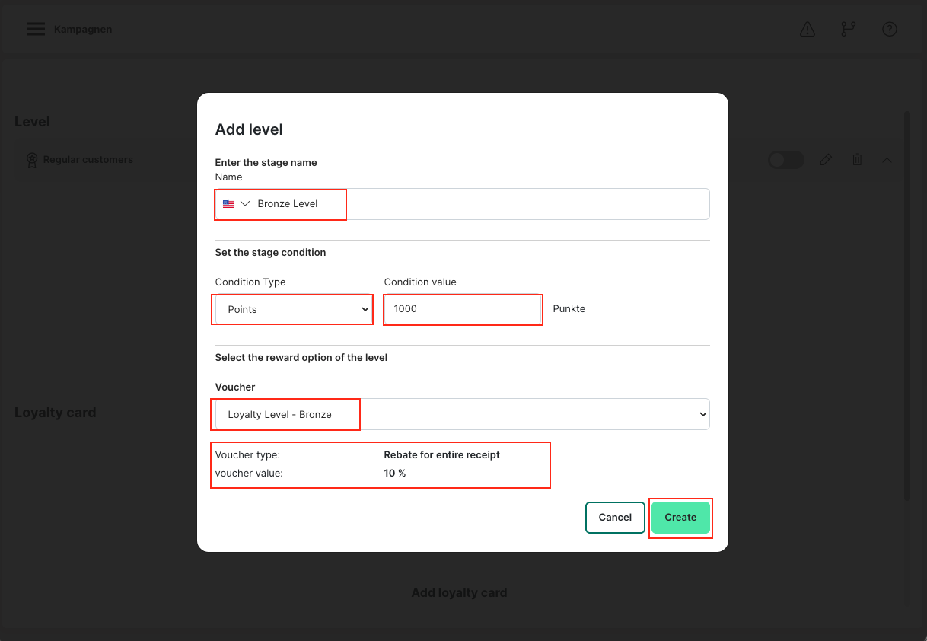Click the warning triangle alert icon
The width and height of the screenshot is (927, 641).
[x=808, y=30]
